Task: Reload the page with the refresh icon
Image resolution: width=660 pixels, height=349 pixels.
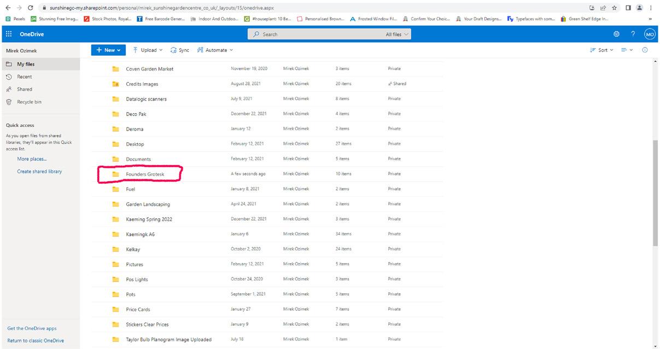Action: point(30,8)
